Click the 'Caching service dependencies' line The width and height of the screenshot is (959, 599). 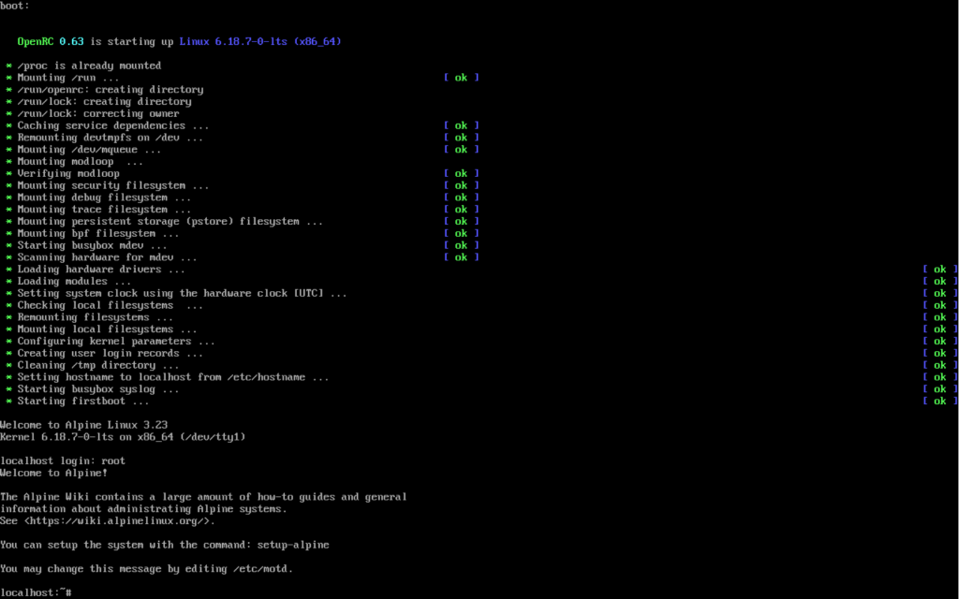coord(112,125)
